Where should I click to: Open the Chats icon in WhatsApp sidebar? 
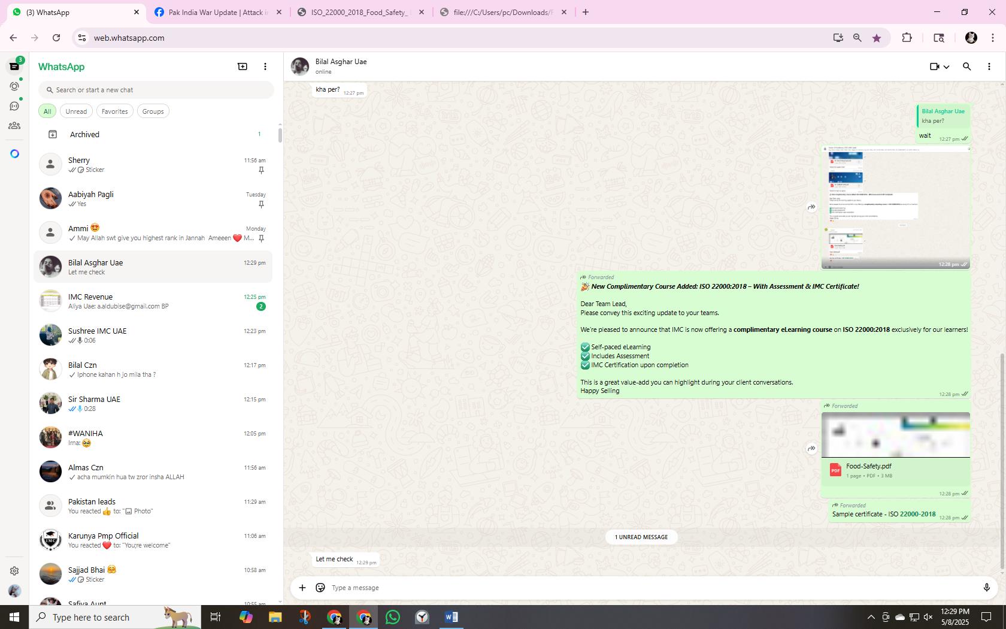[x=14, y=66]
